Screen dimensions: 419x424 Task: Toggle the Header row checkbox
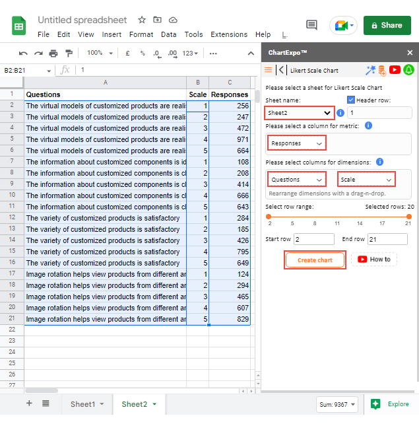350,100
